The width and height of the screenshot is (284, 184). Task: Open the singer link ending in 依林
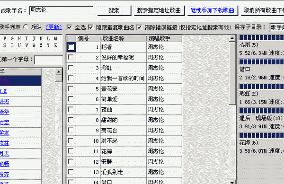(x=5, y=143)
